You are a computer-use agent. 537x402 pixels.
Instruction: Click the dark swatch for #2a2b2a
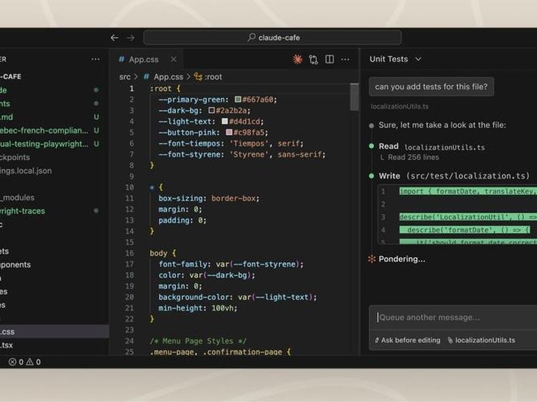click(x=211, y=111)
